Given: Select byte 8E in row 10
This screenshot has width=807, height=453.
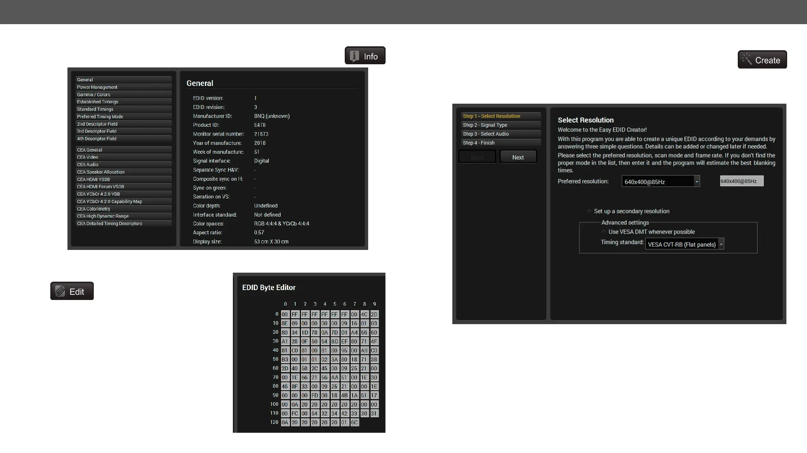Looking at the screenshot, I should click(285, 323).
